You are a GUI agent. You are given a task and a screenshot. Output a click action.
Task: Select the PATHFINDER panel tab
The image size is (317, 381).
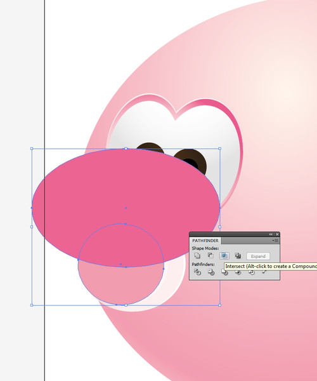tap(205, 241)
